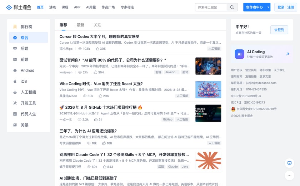Click the 京公网安备 police badge icon
Image resolution: width=300 pixels, height=186 pixels.
click(233, 109)
